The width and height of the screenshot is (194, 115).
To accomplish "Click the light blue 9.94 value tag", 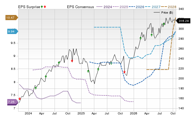I will [x=13, y=31].
